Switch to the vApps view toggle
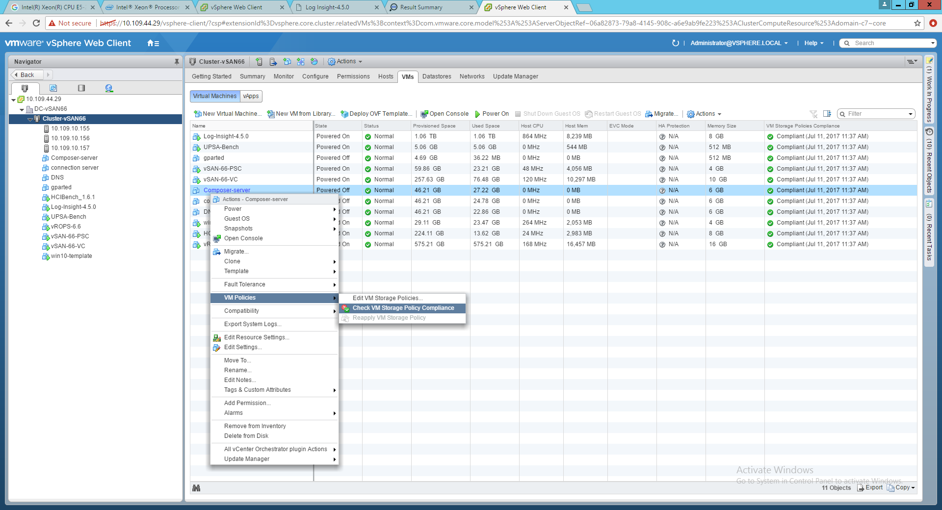This screenshot has height=510, width=942. click(x=251, y=96)
